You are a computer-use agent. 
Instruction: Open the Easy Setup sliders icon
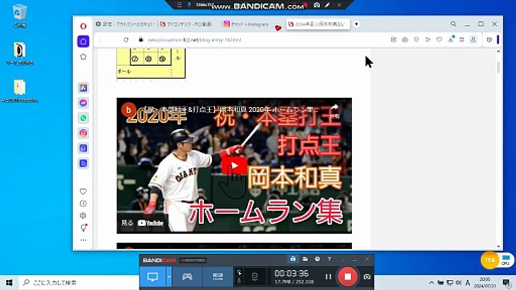point(462,39)
